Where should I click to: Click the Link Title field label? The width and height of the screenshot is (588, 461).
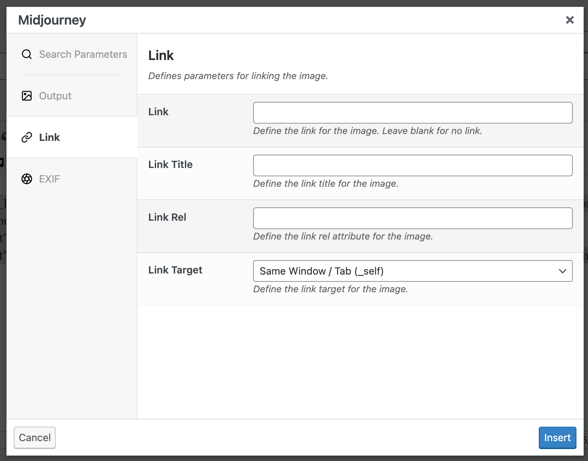[170, 164]
